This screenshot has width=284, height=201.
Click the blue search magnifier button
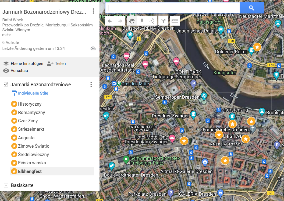[x=251, y=8]
